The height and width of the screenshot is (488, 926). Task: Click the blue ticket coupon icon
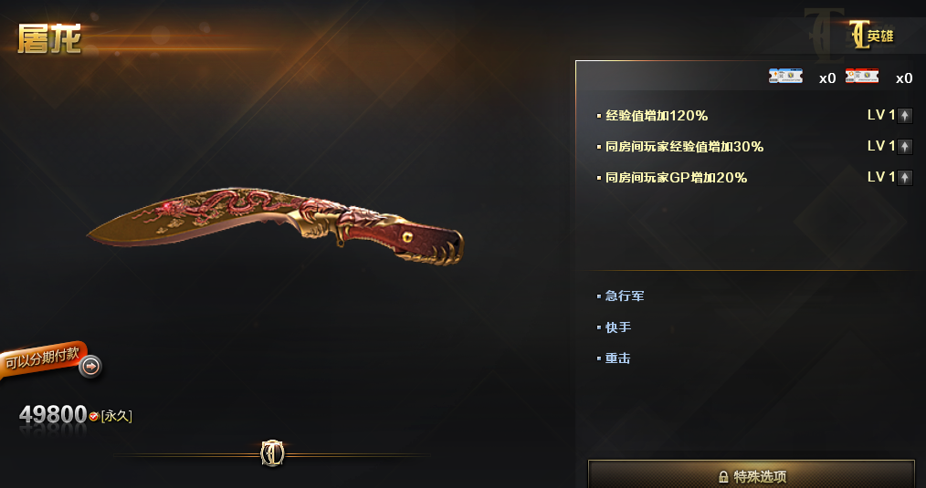785,76
